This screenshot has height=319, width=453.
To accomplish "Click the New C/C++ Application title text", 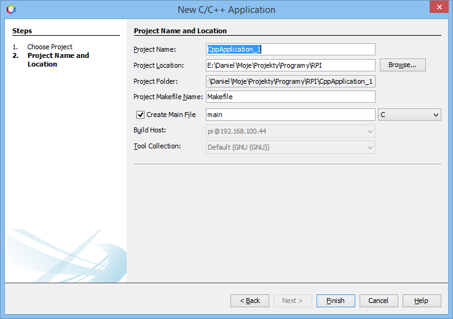I will 226,10.
